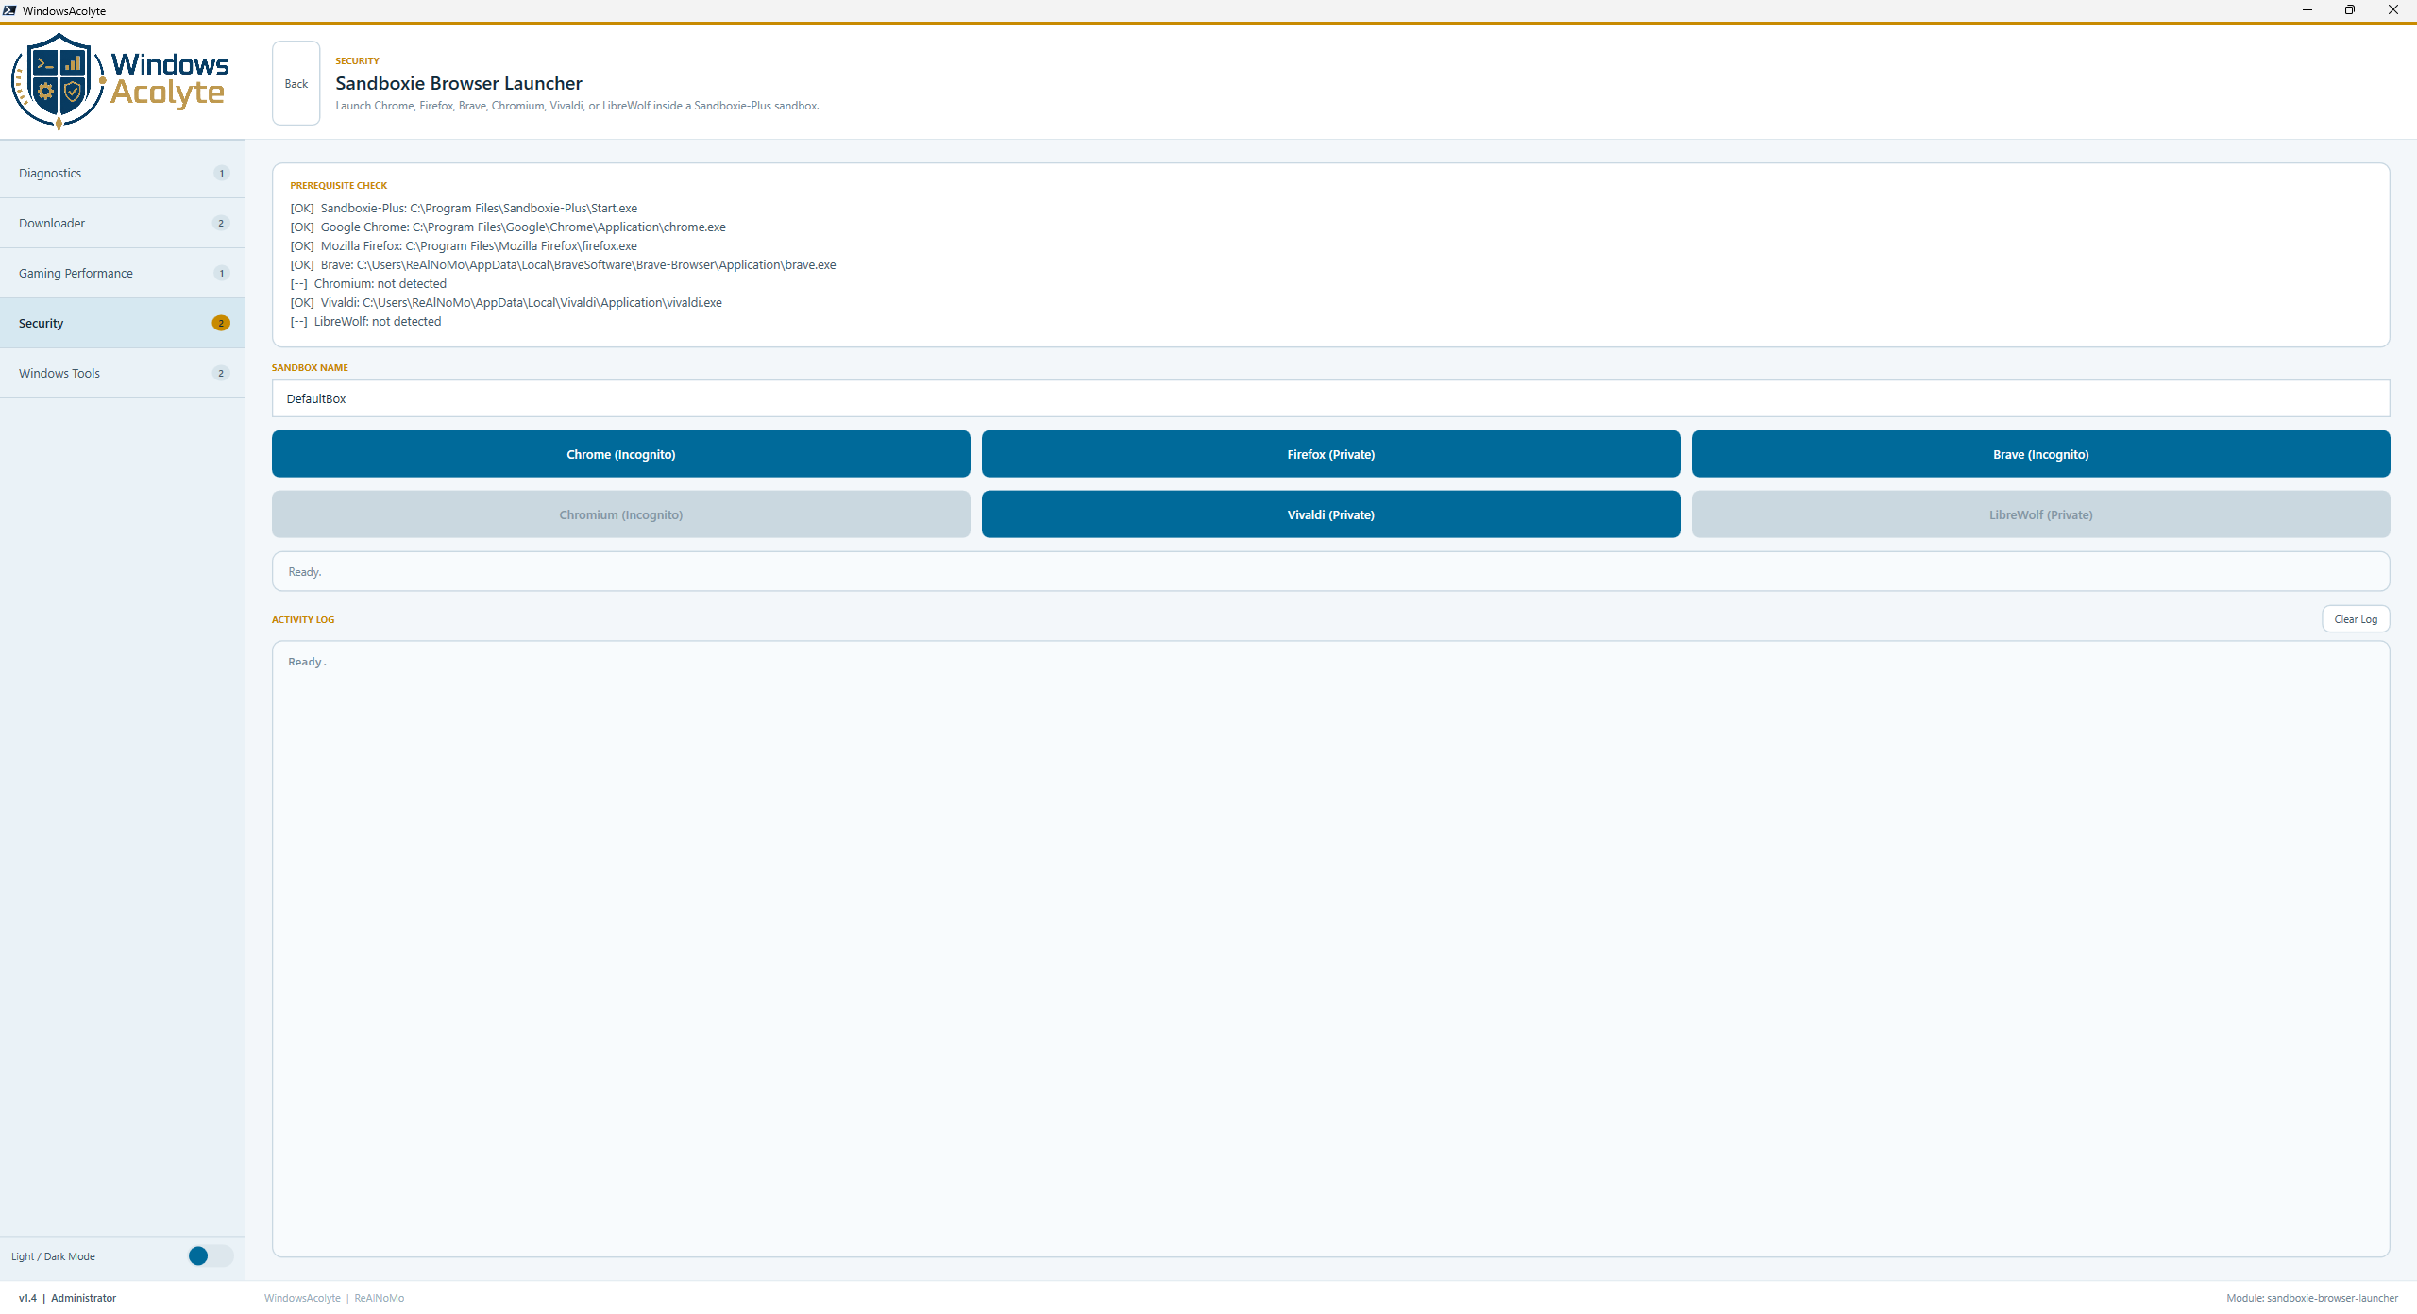Minimize the WindowsAcolyte window
Viewport: 2417px width, 1314px height.
tap(2307, 10)
